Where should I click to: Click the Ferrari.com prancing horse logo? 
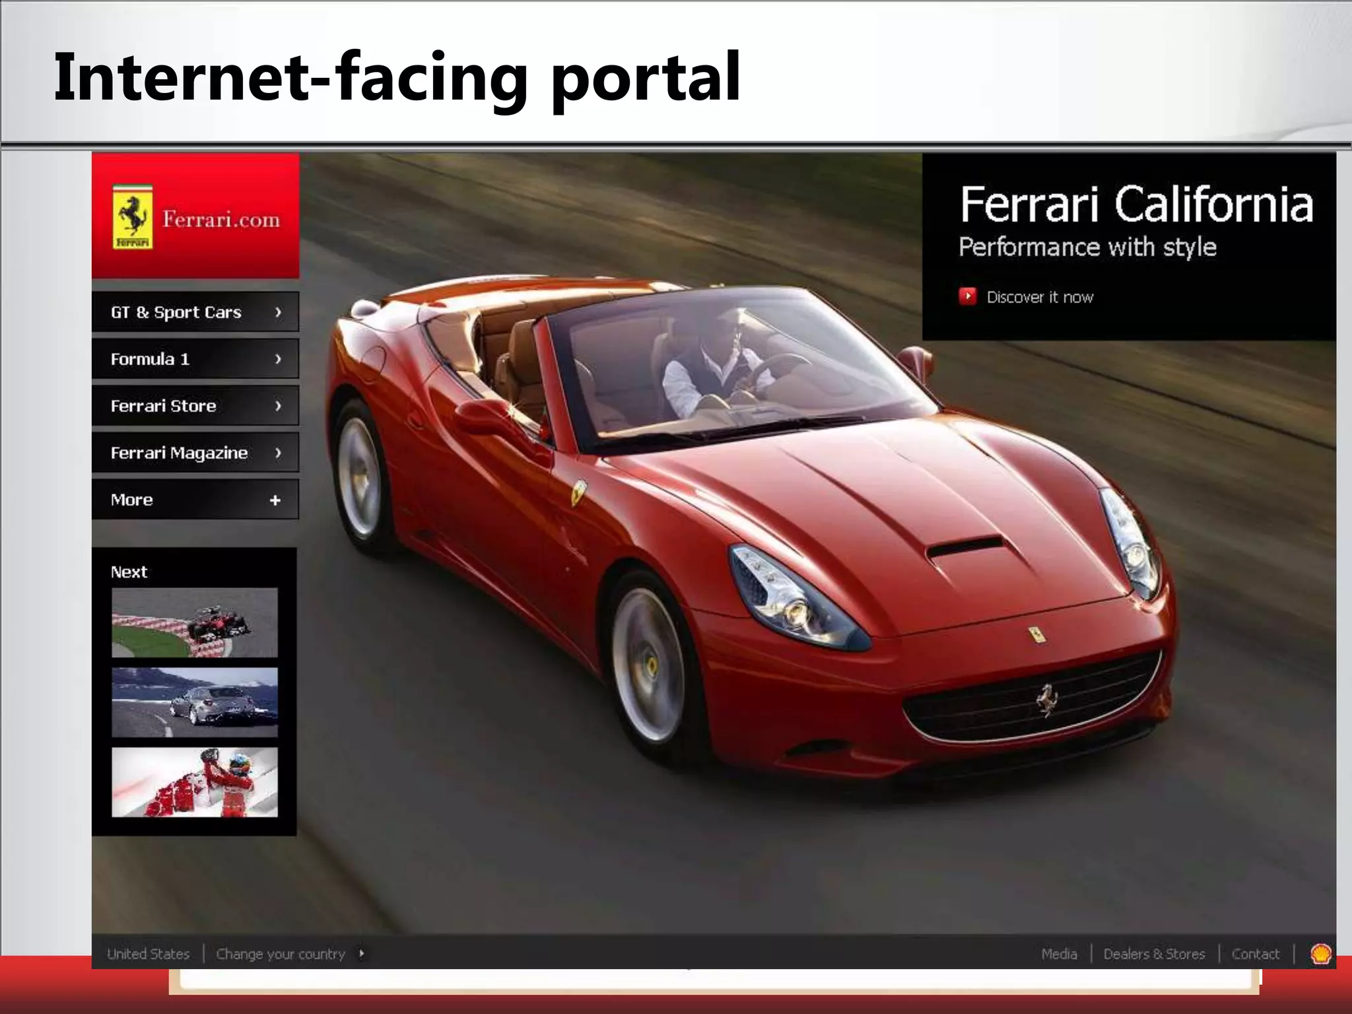tap(132, 217)
